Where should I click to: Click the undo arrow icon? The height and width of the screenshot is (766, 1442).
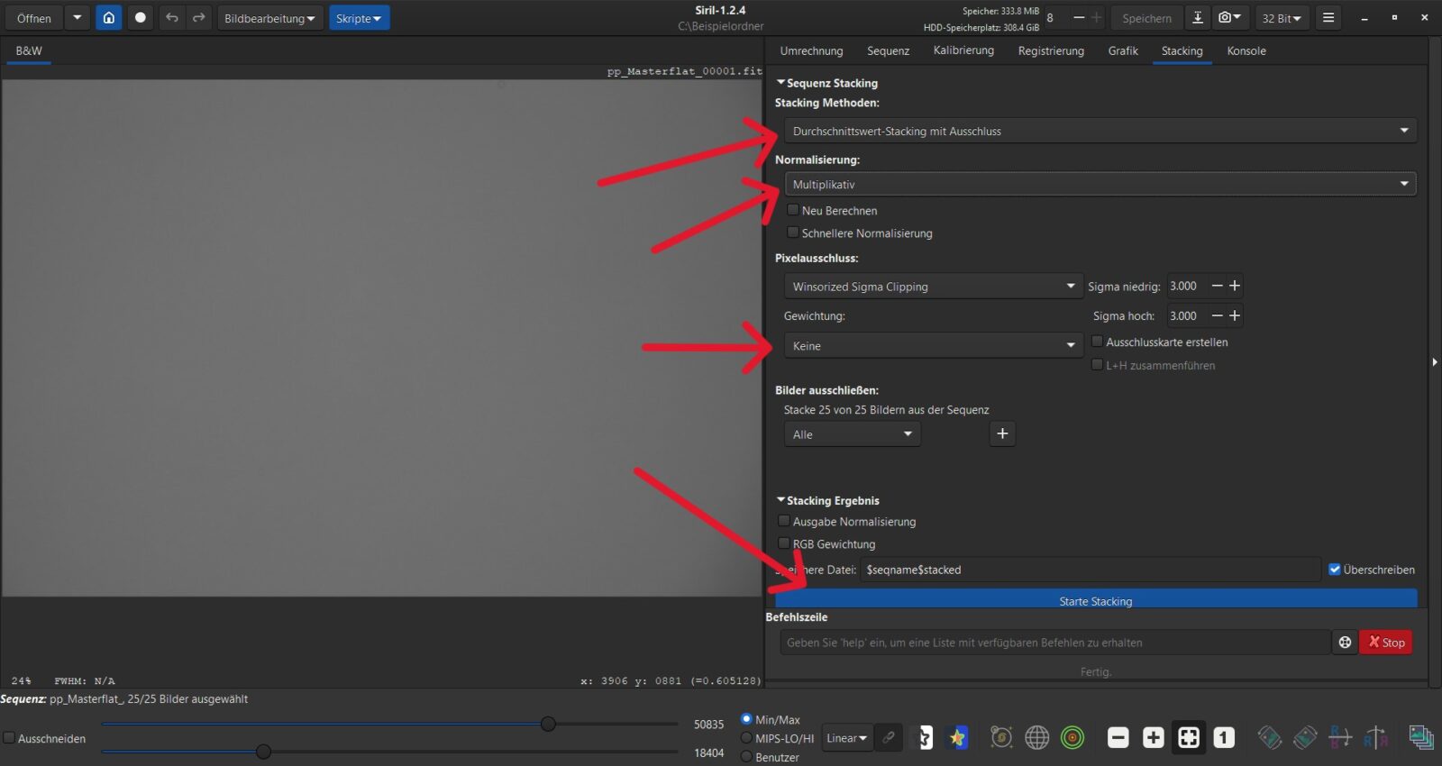click(x=172, y=18)
